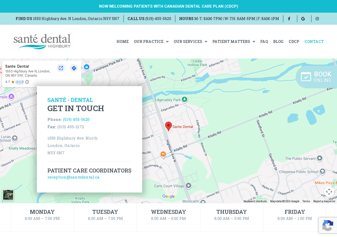Viewport: 337px width, 237px height.
Task: Click the Google logo on map
Action: point(168,196)
